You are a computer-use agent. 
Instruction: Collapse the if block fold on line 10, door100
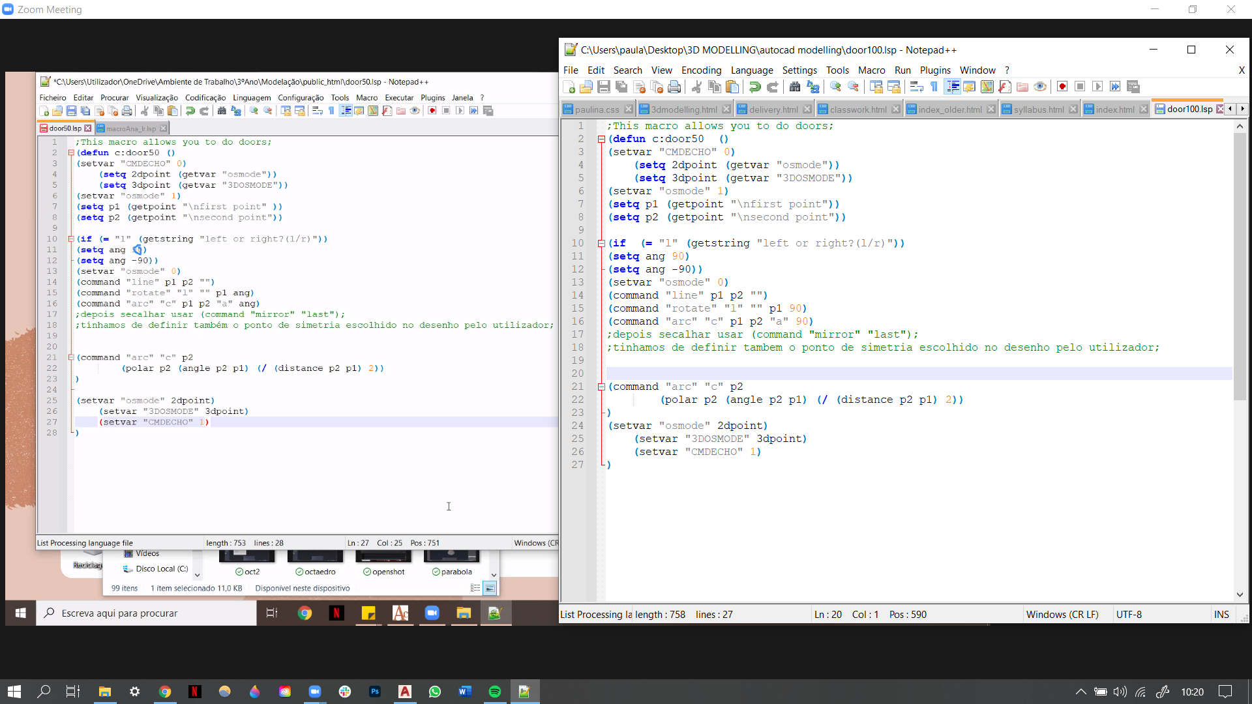[601, 243]
